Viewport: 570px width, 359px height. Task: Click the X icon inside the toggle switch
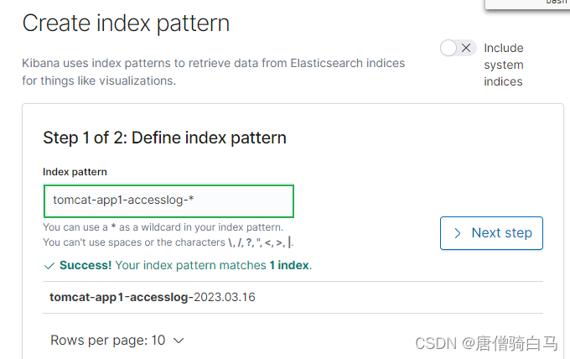click(467, 48)
